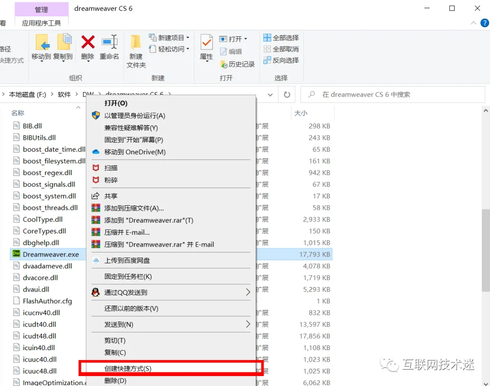This screenshot has height=386, width=490.
Task: Choose McAfee Shred (粉碎) in the context menu
Action: click(x=171, y=180)
